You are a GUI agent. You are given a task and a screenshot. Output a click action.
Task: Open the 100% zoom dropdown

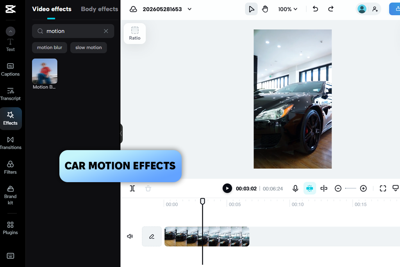(x=287, y=9)
